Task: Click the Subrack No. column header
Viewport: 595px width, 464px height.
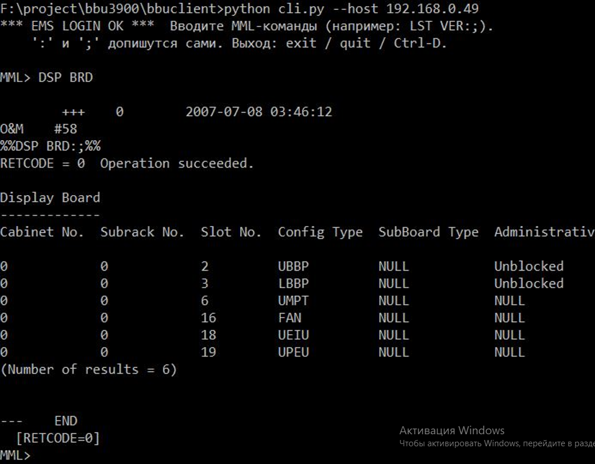Action: (142, 232)
